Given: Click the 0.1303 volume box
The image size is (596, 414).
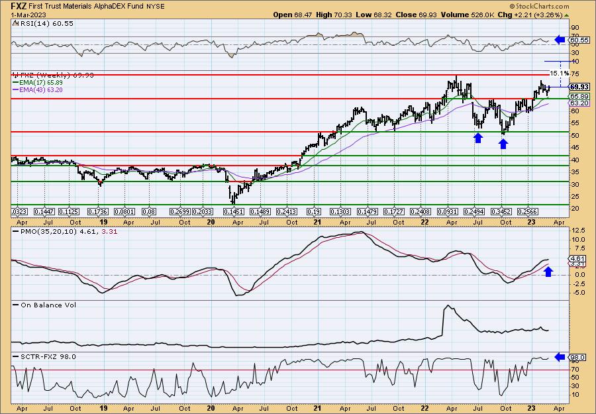Looking at the screenshot, I should click(x=340, y=211).
